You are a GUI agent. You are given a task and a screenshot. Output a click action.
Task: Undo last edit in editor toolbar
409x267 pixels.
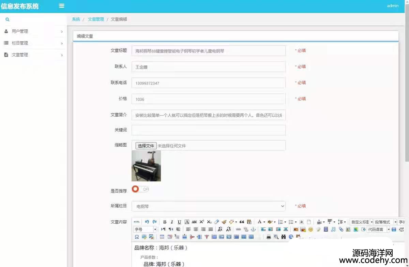tap(147, 222)
